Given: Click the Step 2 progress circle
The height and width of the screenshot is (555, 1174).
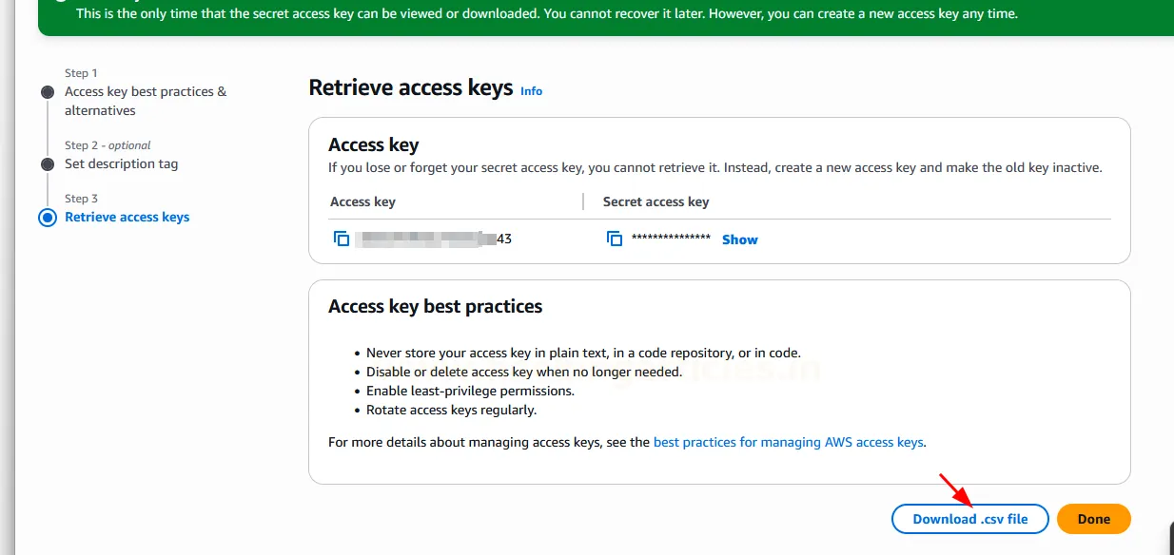Looking at the screenshot, I should 48,164.
